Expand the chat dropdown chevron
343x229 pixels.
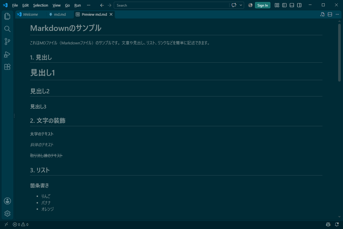[241, 5]
